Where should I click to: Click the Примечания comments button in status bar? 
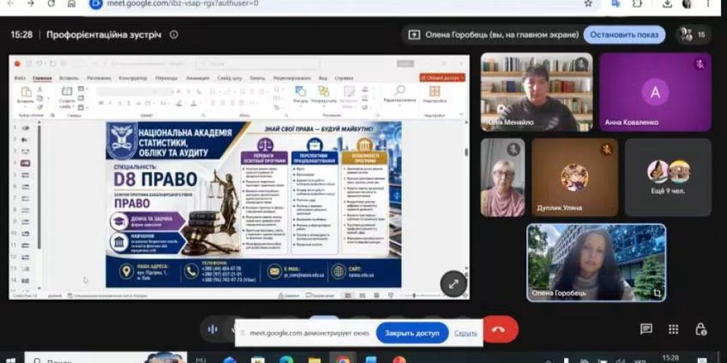[x=319, y=295]
